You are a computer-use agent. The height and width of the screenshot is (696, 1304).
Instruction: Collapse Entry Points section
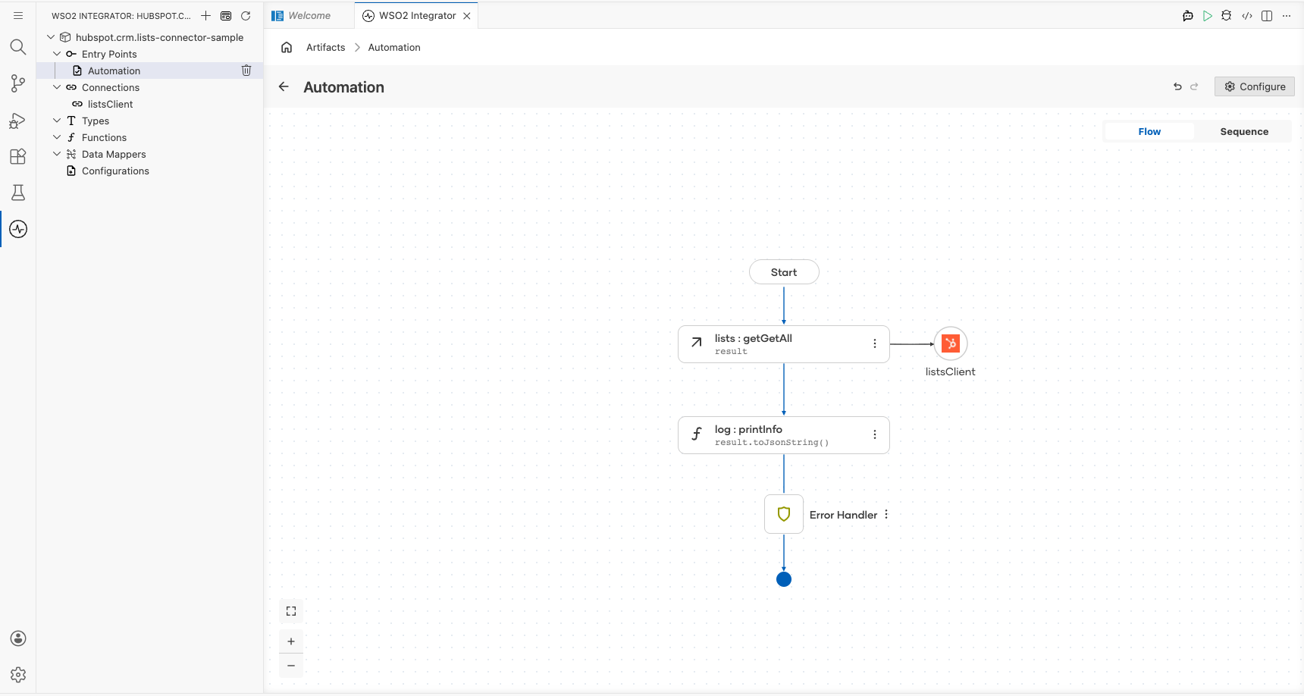tap(57, 54)
